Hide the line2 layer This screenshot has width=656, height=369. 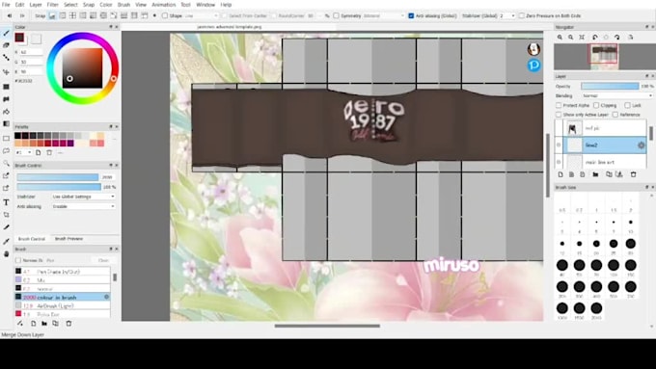pyautogui.click(x=559, y=145)
